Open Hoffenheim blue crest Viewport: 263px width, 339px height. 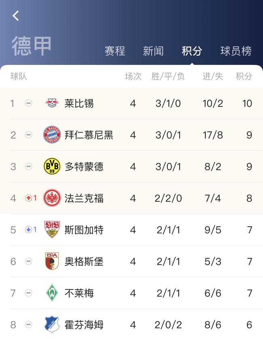tap(52, 324)
